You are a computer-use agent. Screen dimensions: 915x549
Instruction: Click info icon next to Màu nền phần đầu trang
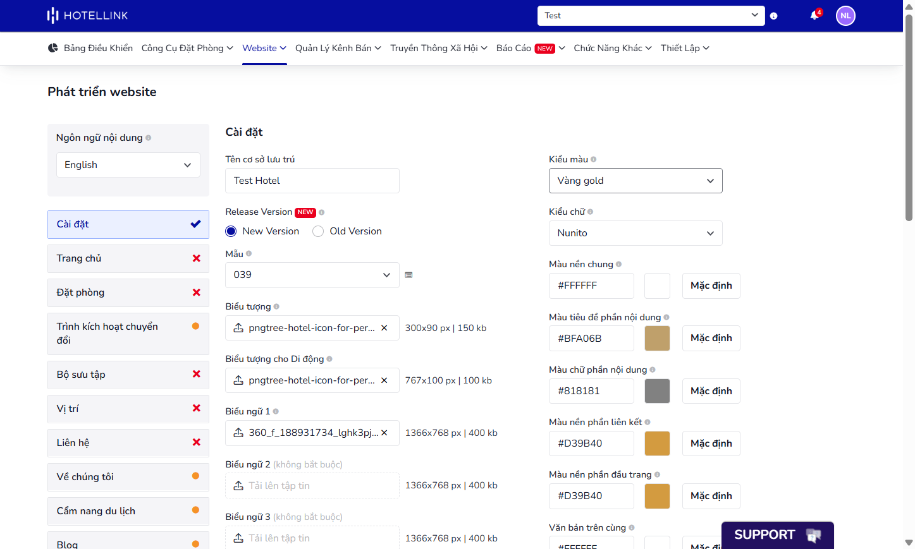pos(657,474)
